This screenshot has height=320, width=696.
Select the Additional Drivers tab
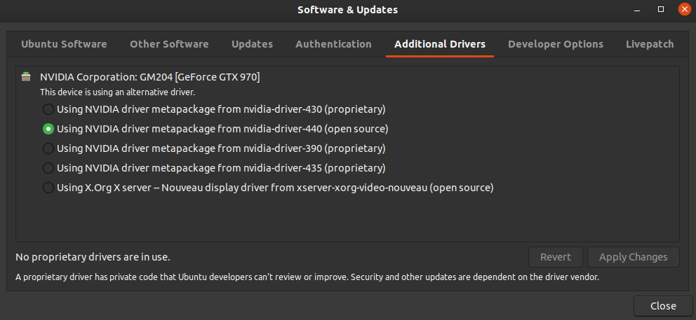(x=440, y=44)
